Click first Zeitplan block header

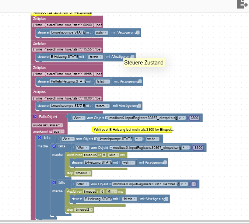click(39, 19)
